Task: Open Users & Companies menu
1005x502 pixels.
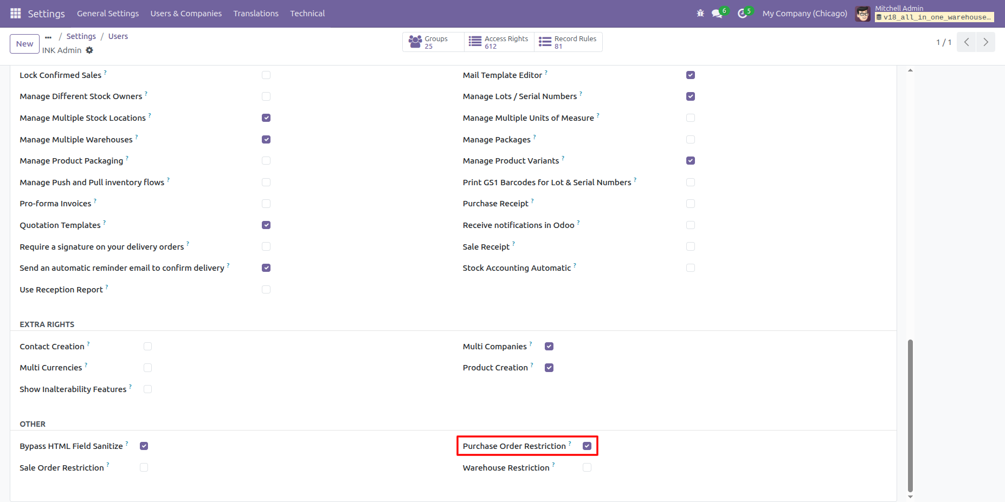Action: click(x=186, y=14)
